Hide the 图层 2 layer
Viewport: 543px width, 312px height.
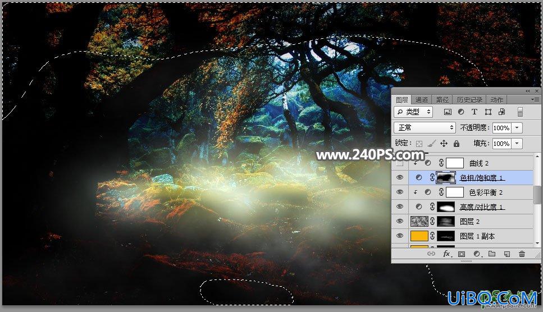coord(400,221)
